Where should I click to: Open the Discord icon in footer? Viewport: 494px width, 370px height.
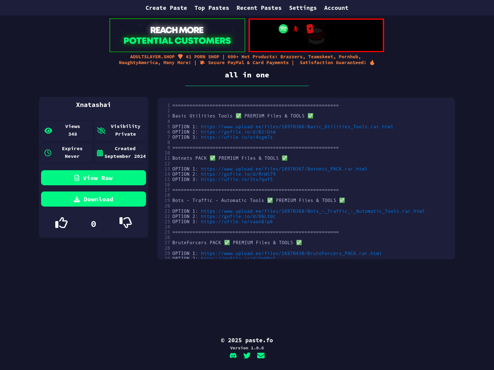point(233,356)
